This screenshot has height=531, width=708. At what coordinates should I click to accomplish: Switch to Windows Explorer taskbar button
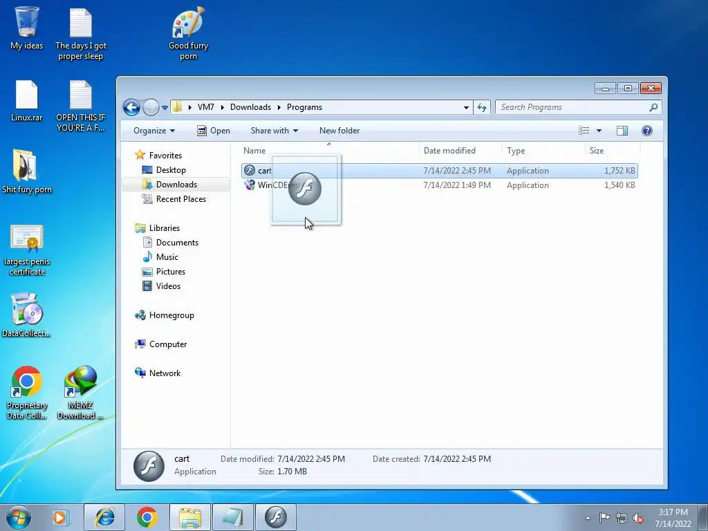click(x=190, y=517)
